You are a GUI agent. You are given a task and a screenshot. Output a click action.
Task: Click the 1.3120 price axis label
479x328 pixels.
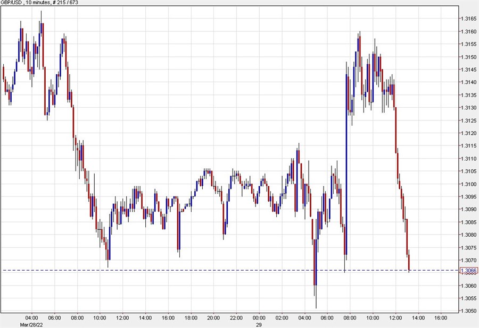(x=468, y=133)
